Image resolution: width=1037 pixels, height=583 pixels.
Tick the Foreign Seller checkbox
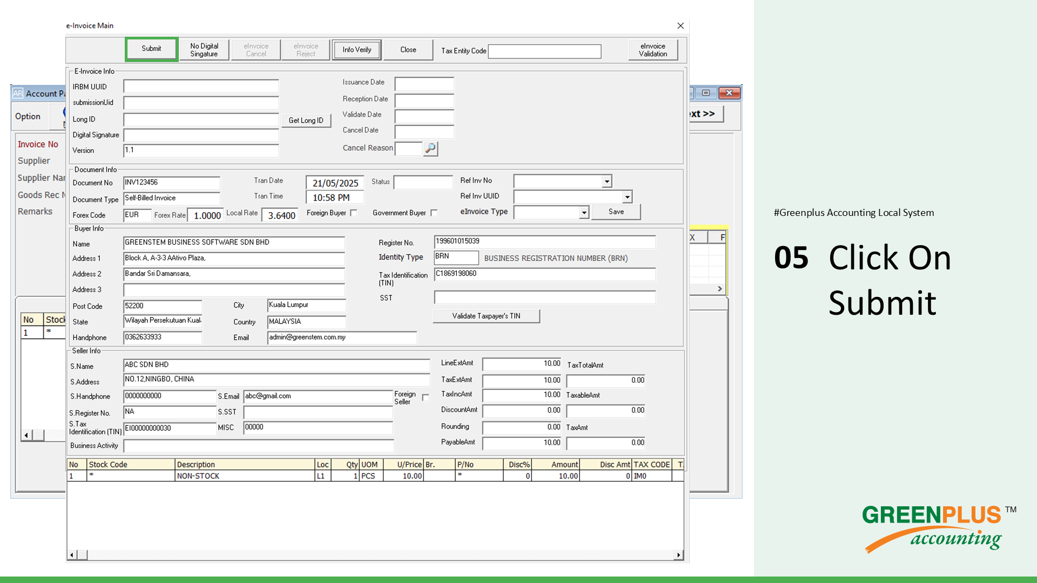(x=426, y=397)
